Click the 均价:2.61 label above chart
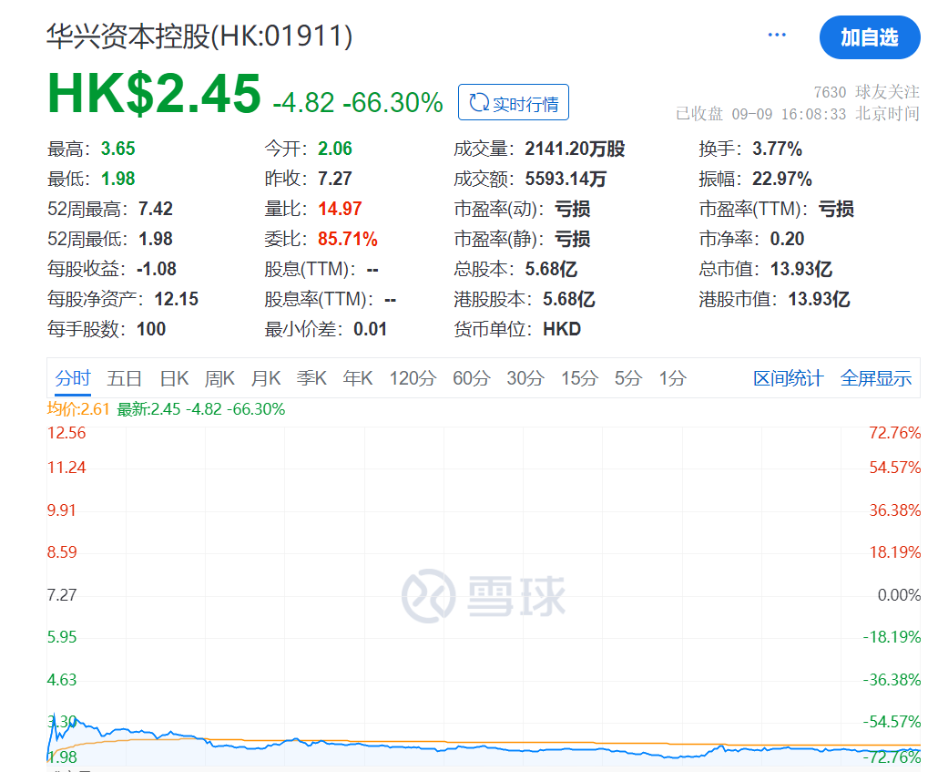Screen dimensions: 938x772 [x=78, y=409]
